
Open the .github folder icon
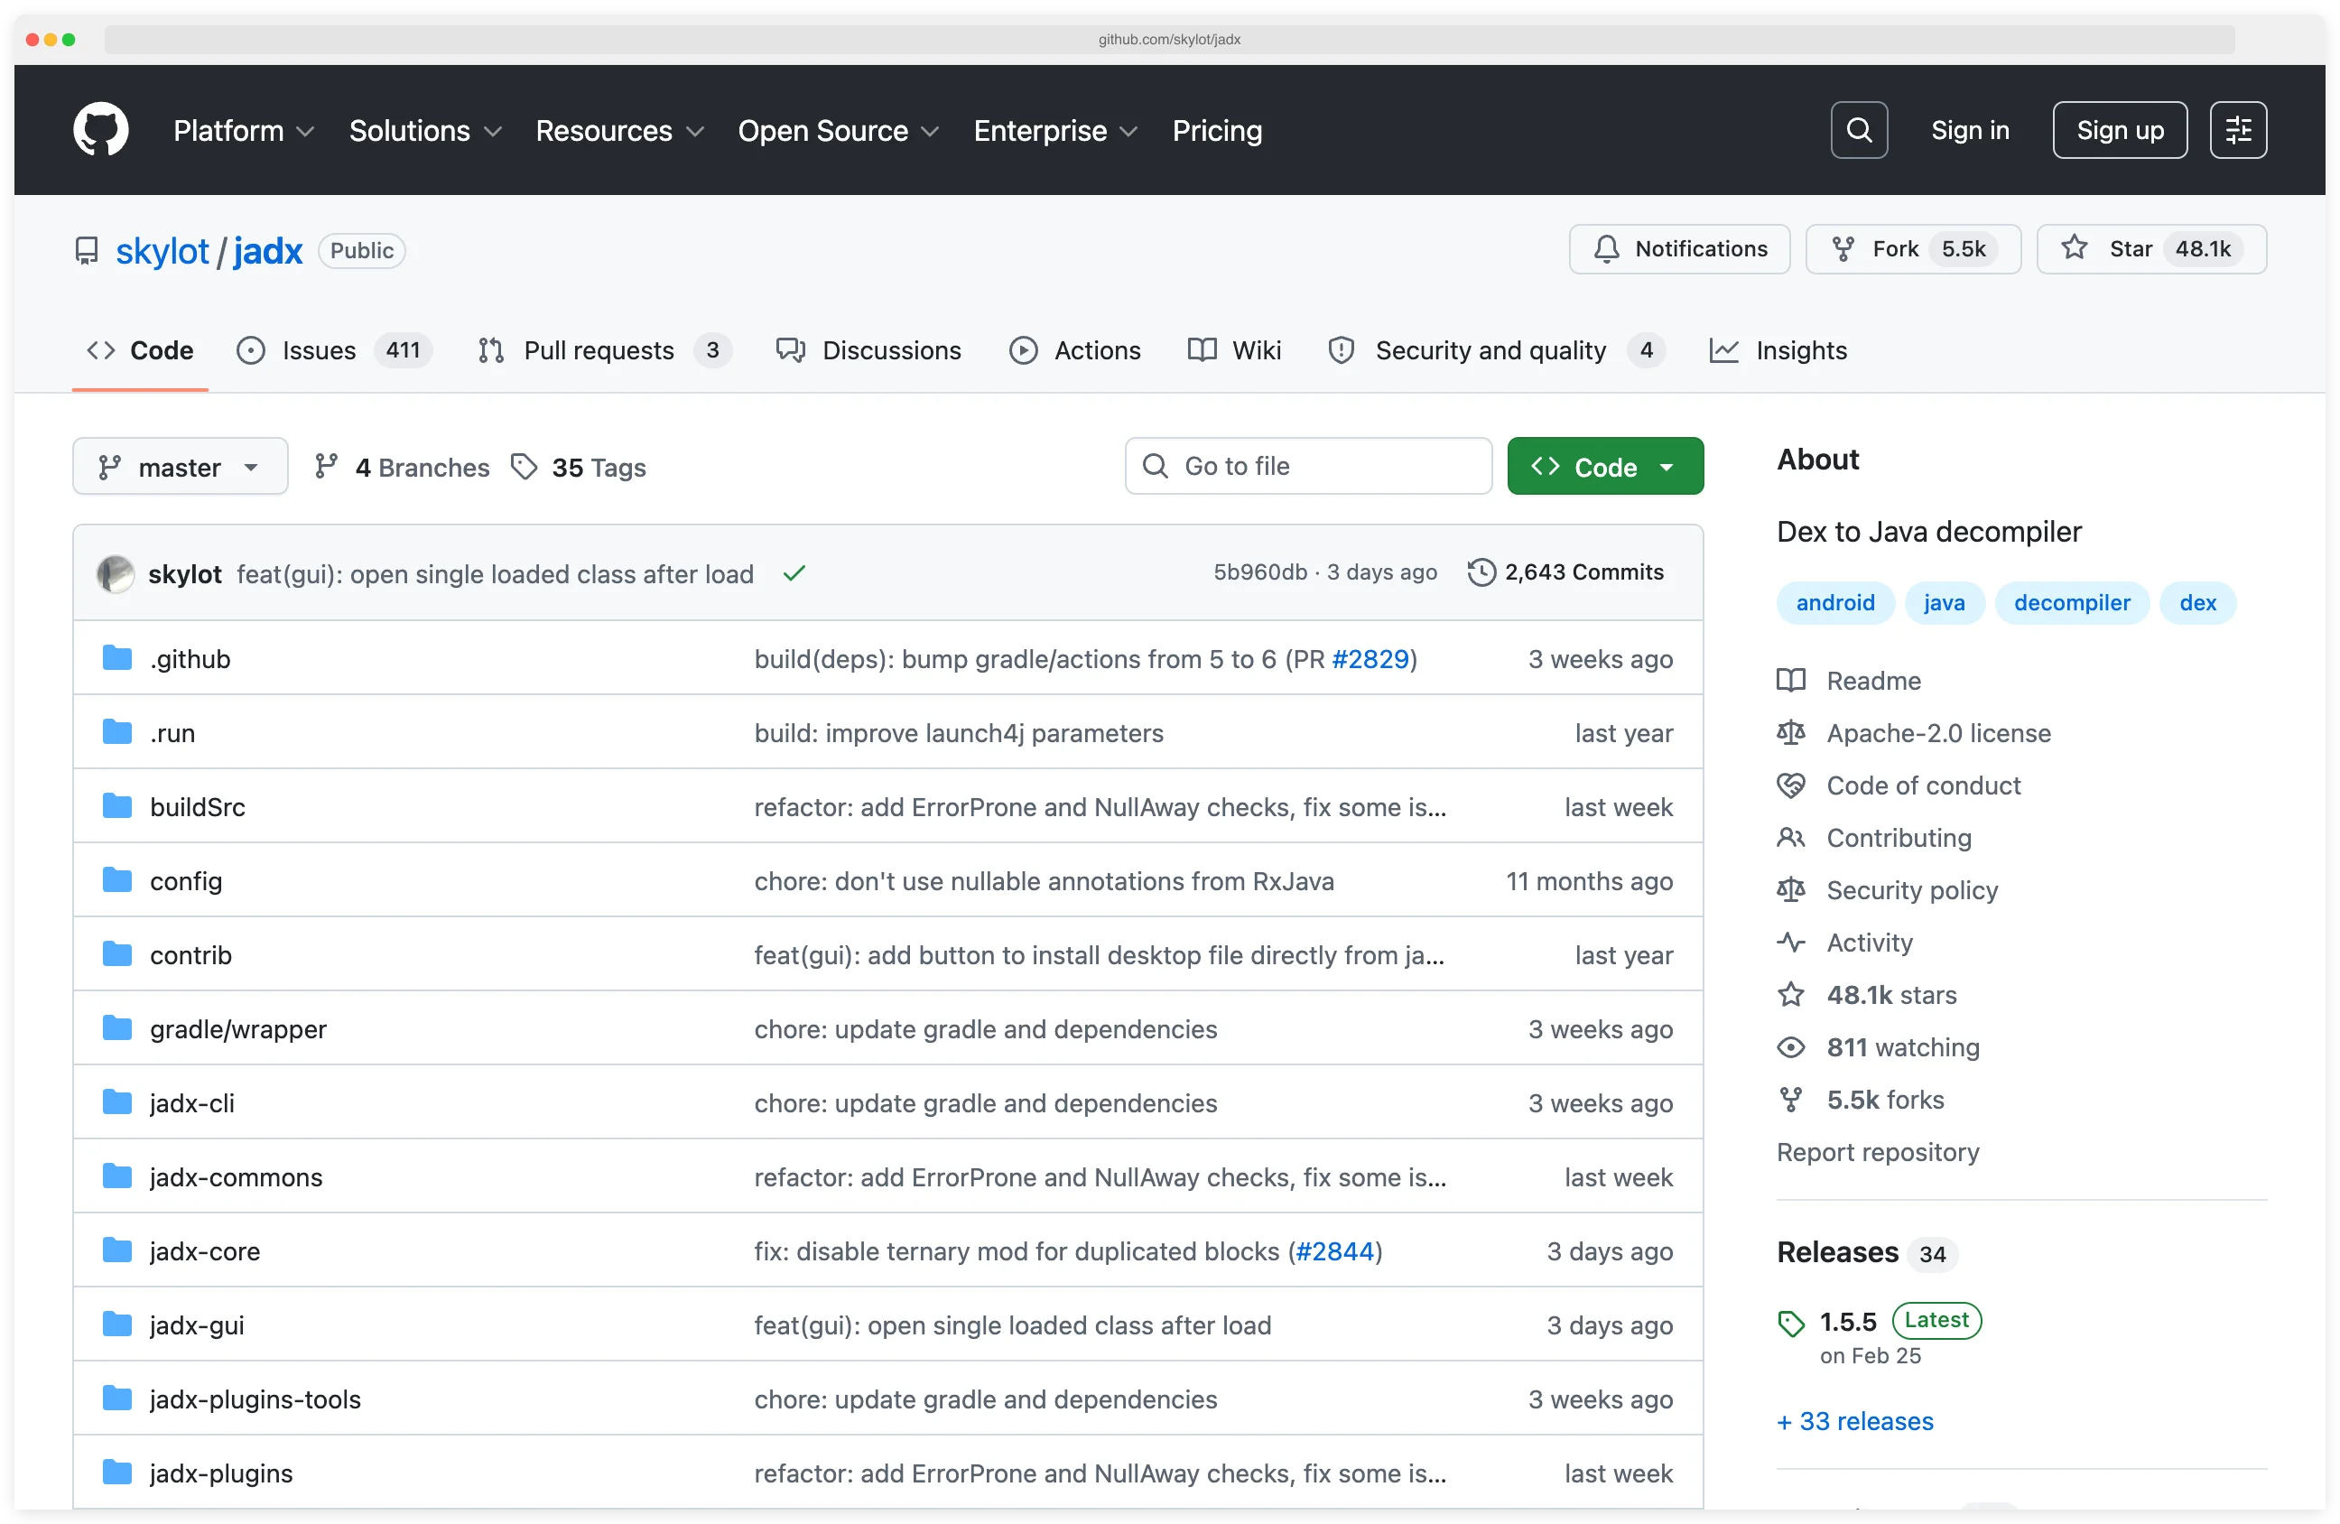(117, 658)
